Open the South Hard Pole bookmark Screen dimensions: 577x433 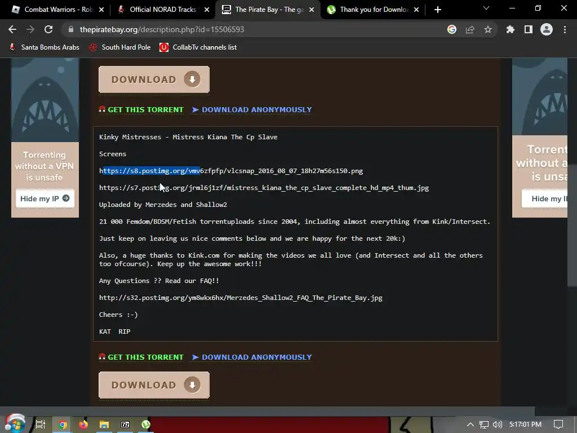coord(120,47)
